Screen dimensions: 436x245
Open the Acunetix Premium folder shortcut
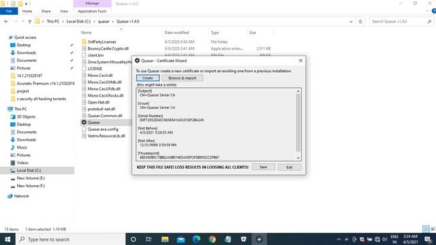(x=46, y=83)
